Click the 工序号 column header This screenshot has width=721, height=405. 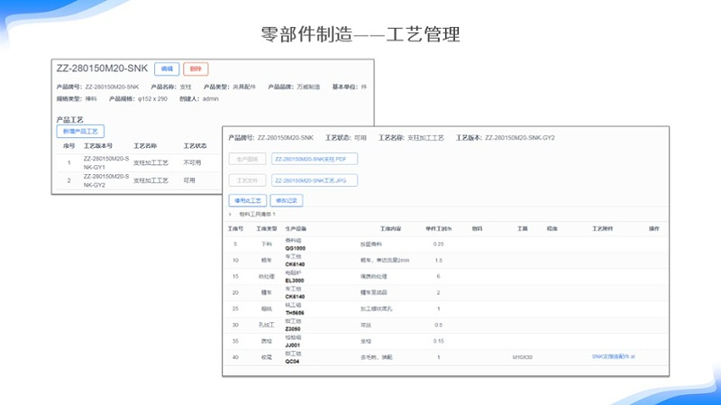[234, 229]
